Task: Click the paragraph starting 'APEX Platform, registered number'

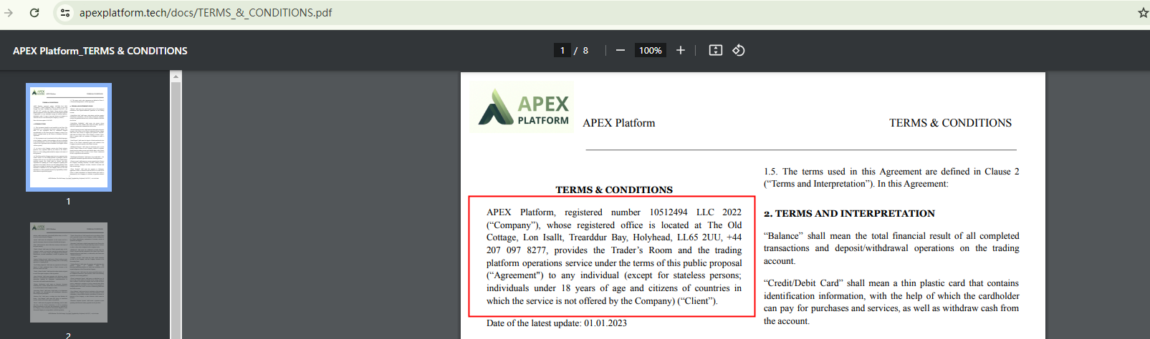Action: 614,256
